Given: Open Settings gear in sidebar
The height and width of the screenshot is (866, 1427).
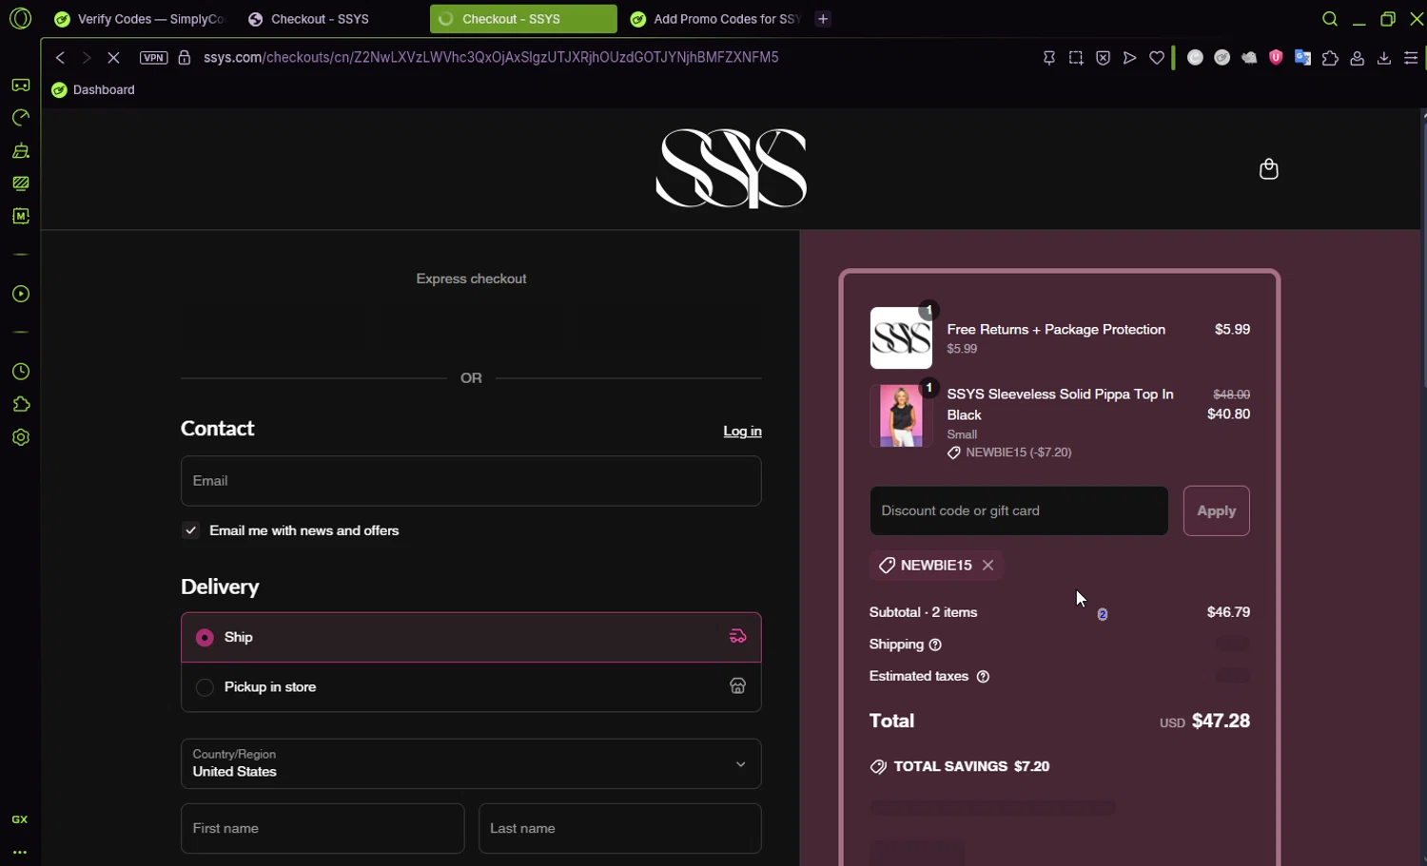Looking at the screenshot, I should [x=21, y=438].
